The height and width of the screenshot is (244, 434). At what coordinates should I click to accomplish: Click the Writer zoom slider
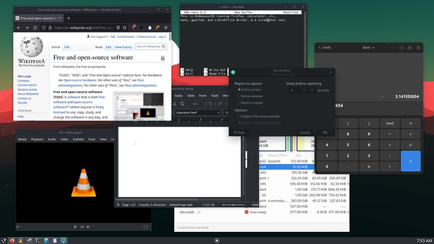(x=234, y=205)
